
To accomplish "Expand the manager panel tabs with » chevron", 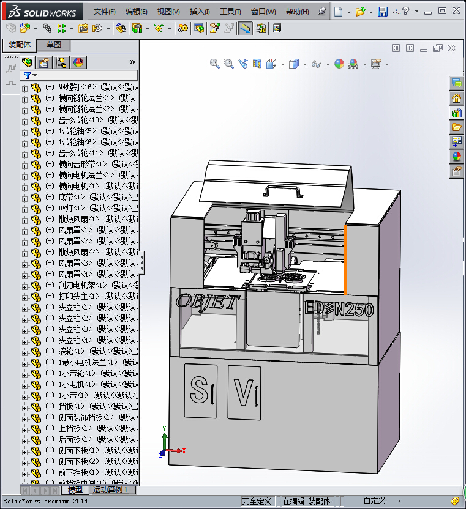I will (132, 62).
